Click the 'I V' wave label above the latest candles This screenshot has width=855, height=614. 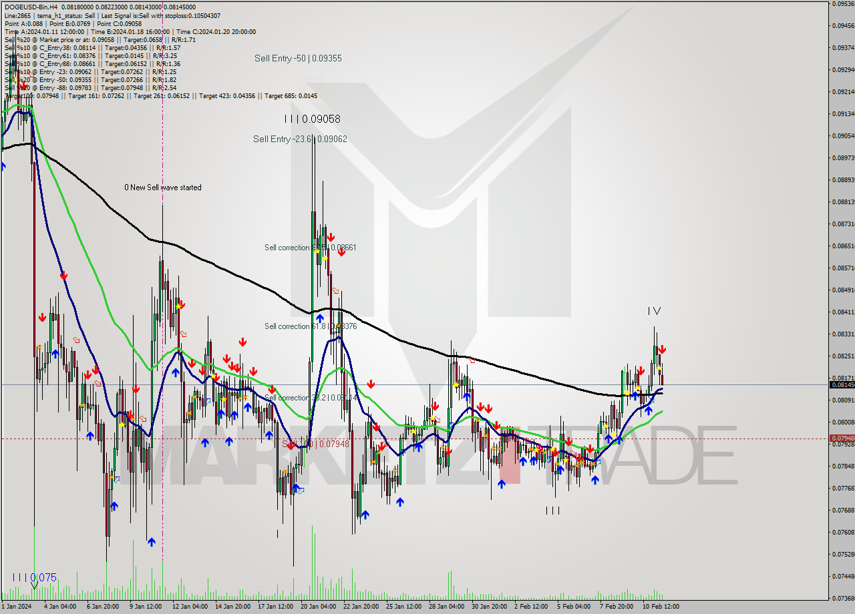tap(654, 311)
